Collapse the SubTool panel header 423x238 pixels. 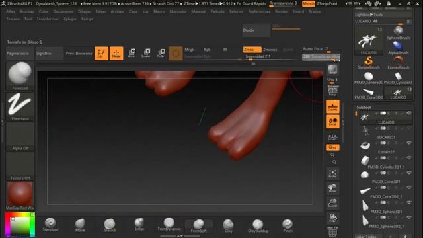(364, 107)
